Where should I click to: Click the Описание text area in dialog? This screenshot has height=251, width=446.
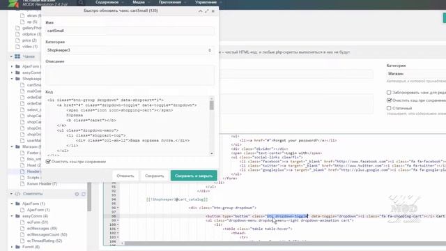click(x=130, y=75)
